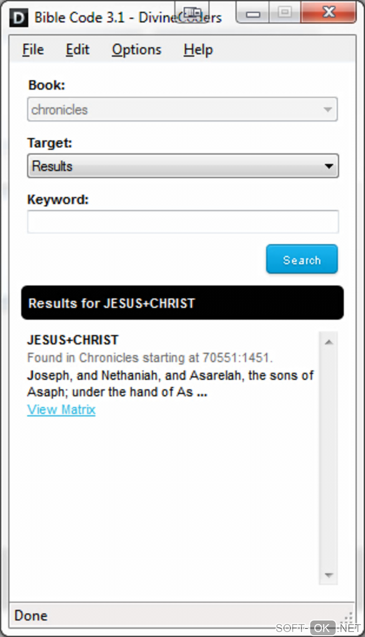Click the scrollbar up arrow in results
The width and height of the screenshot is (365, 637).
tap(328, 342)
